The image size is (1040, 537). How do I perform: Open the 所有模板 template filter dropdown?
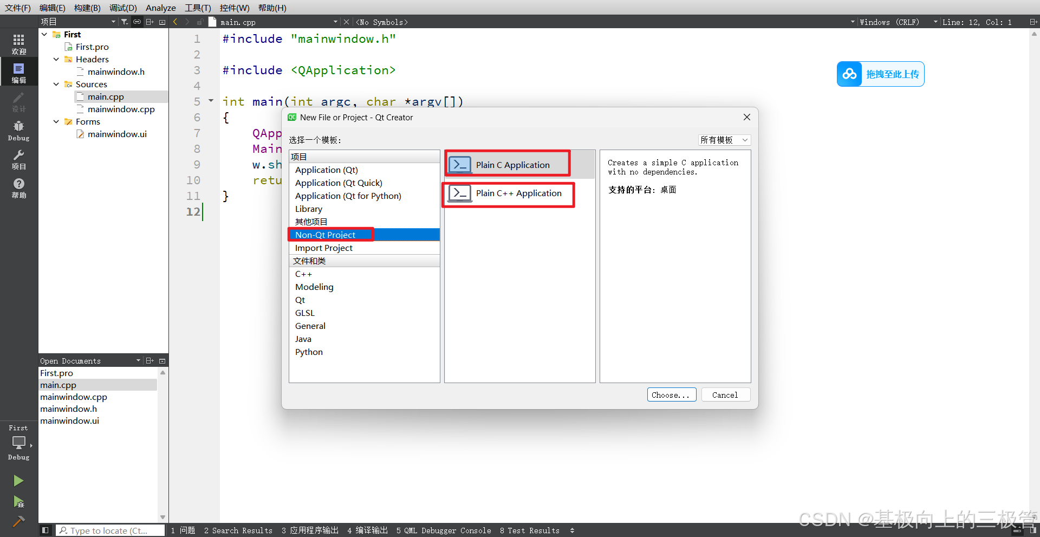coord(724,140)
